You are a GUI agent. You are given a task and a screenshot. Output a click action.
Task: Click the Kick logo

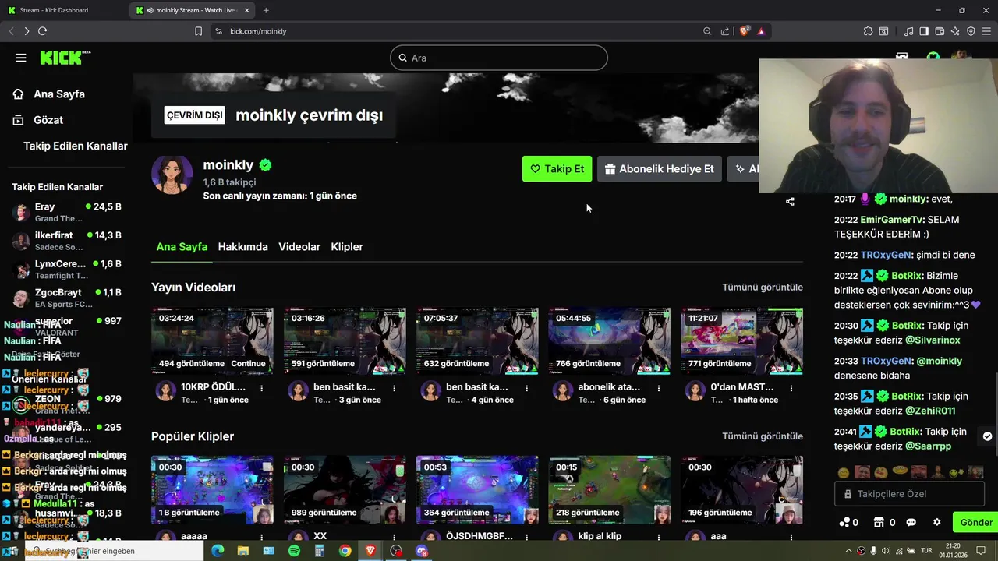tap(65, 58)
